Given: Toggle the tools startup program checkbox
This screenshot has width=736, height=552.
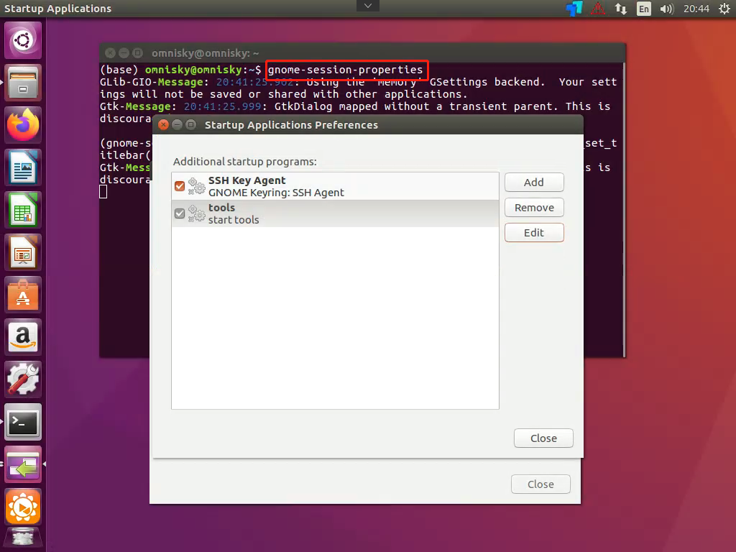Looking at the screenshot, I should pos(180,212).
